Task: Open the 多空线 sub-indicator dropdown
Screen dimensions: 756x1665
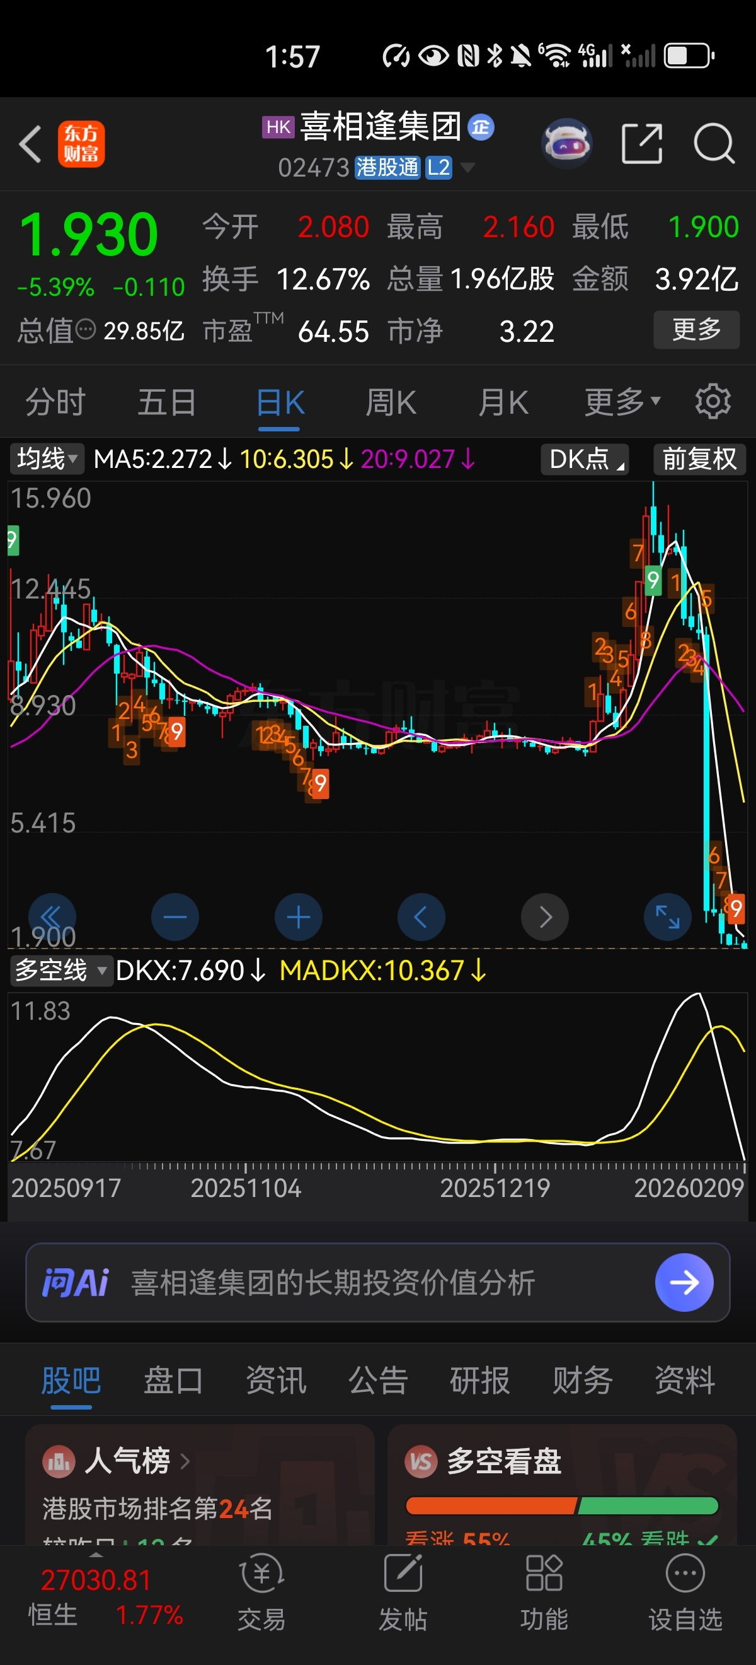Action: click(61, 970)
